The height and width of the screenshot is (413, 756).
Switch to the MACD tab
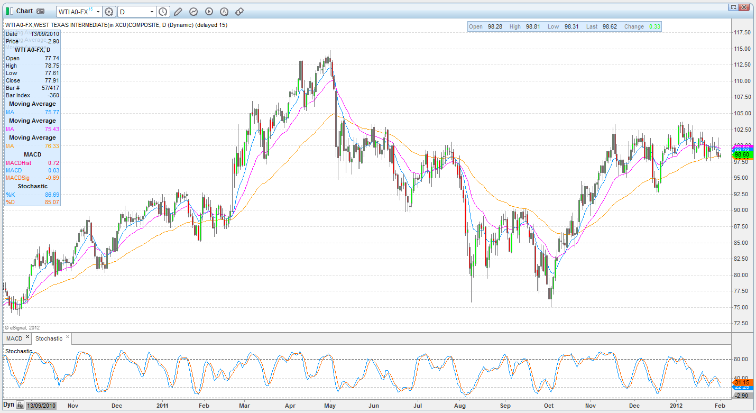[14, 338]
